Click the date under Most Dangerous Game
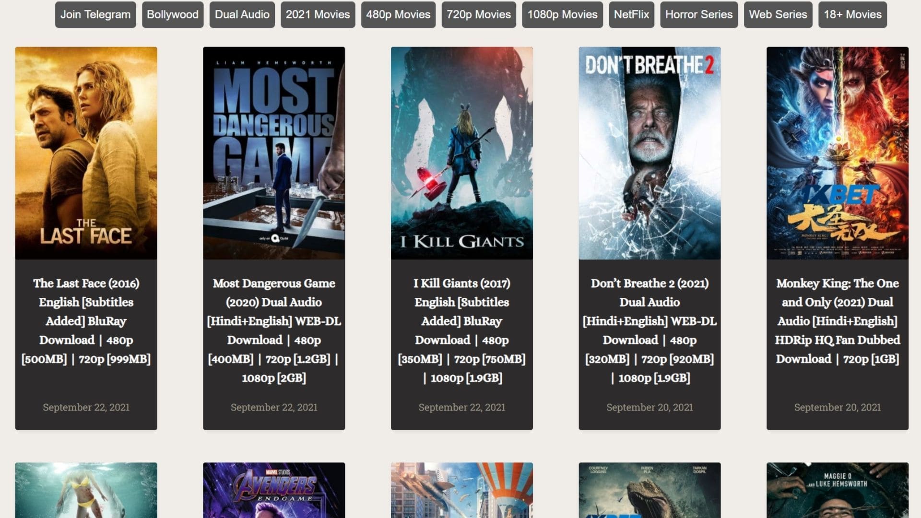This screenshot has height=518, width=921. pos(274,407)
